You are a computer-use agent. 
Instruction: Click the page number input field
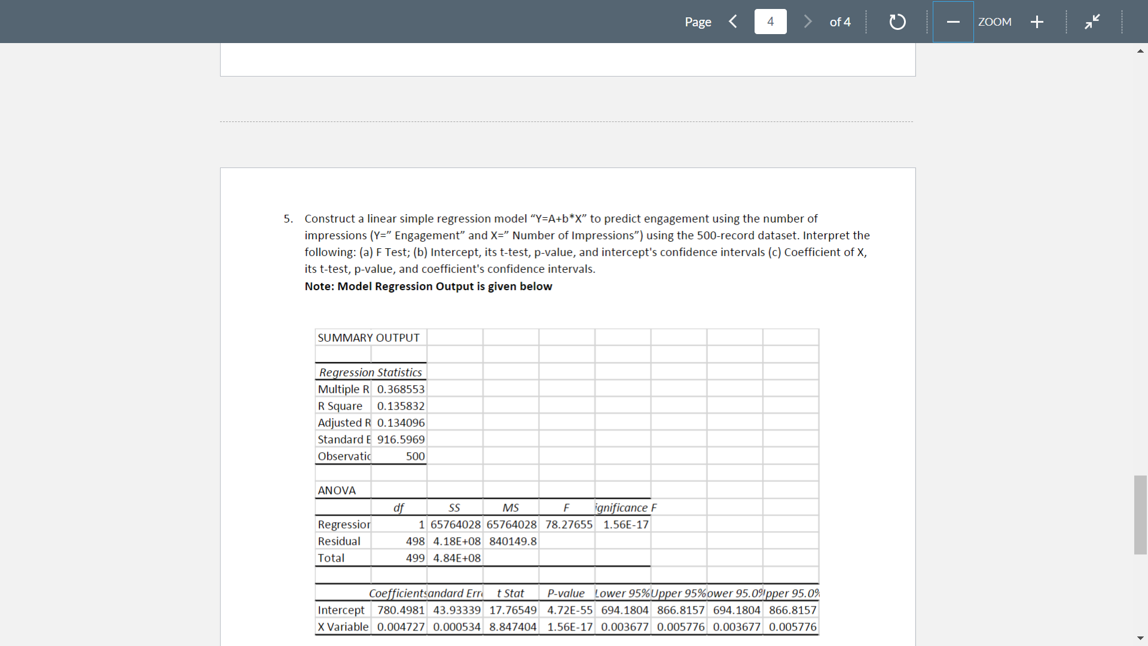click(771, 22)
